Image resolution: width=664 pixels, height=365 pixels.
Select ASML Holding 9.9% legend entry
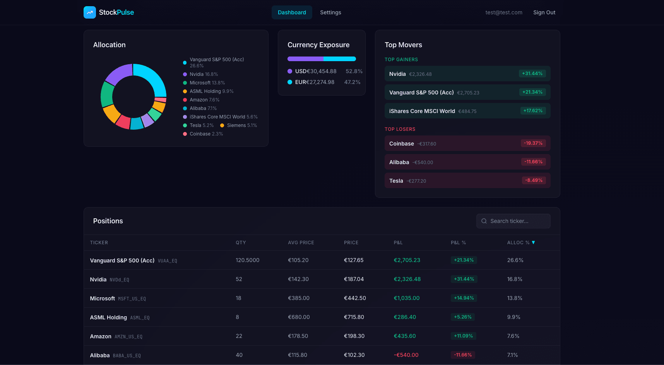pos(208,91)
